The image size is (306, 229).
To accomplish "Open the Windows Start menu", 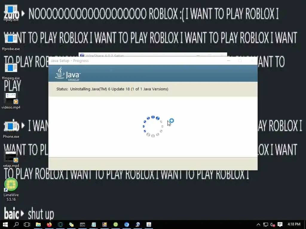I will (x=5, y=225).
